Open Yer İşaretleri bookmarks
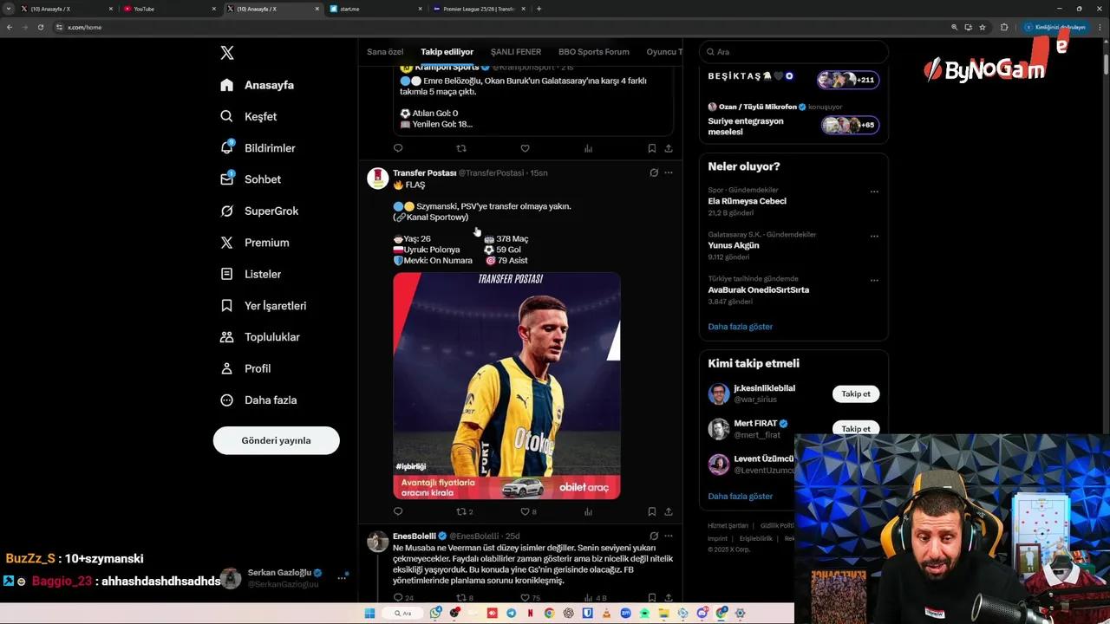 pyautogui.click(x=263, y=305)
